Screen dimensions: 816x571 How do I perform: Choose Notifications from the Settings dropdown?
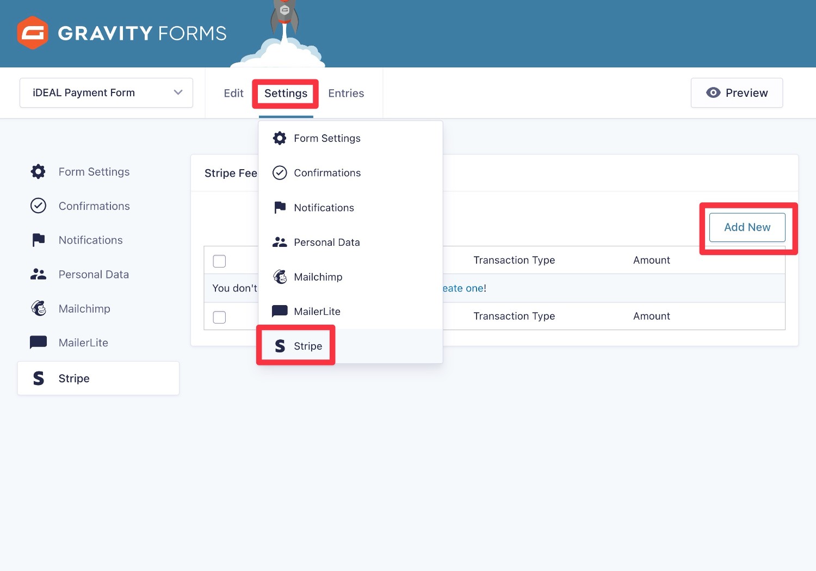[350, 208]
